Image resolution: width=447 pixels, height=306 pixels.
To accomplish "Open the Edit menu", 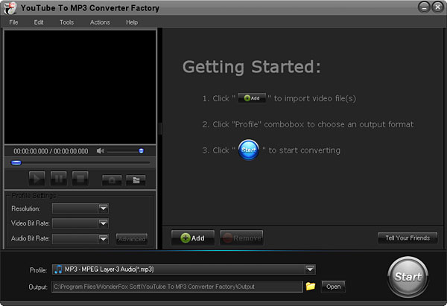I will click(39, 22).
